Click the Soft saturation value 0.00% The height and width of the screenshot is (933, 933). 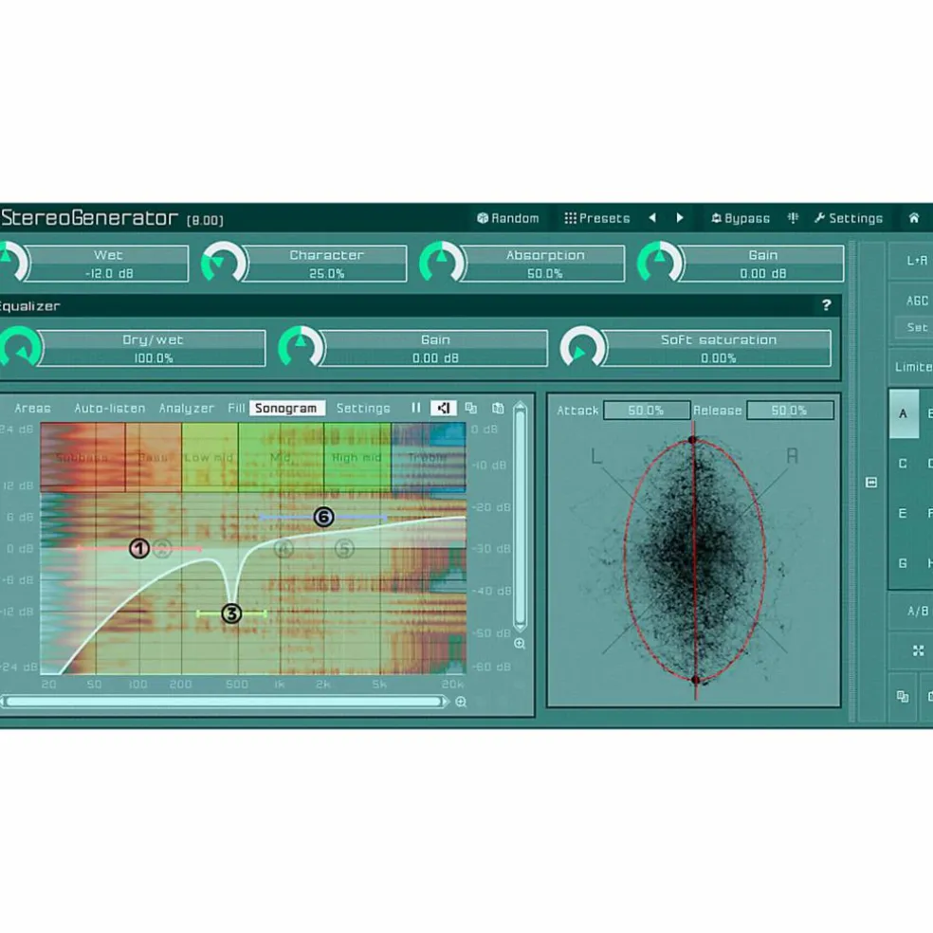click(718, 358)
